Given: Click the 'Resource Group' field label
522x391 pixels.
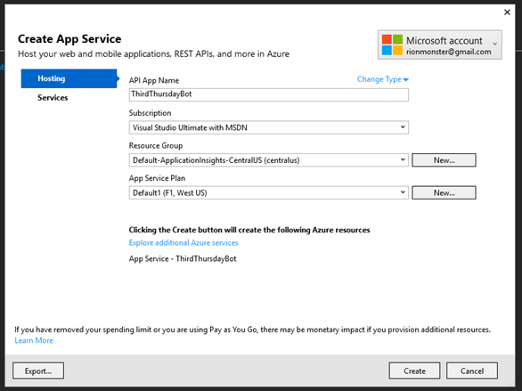Looking at the screenshot, I should click(x=156, y=146).
